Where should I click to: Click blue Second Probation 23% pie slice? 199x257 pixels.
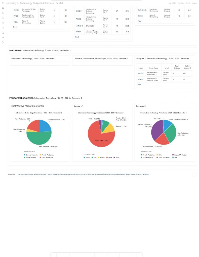(45, 126)
